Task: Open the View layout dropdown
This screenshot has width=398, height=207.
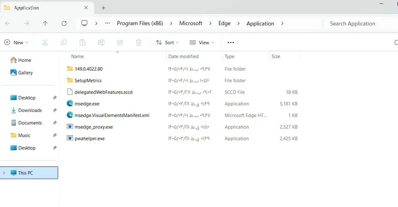Action: (x=202, y=42)
